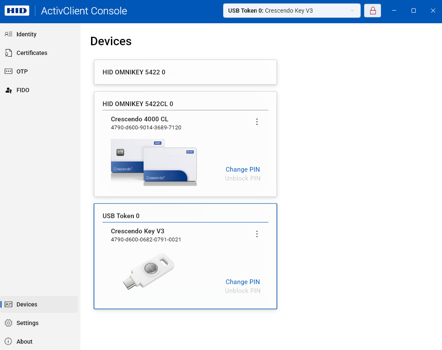Viewport: 442px width, 350px height.
Task: Open Crescendo 4000 CL three-dot menu
Action: tap(257, 122)
